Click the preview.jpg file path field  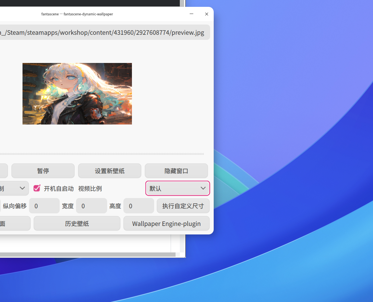105,32
